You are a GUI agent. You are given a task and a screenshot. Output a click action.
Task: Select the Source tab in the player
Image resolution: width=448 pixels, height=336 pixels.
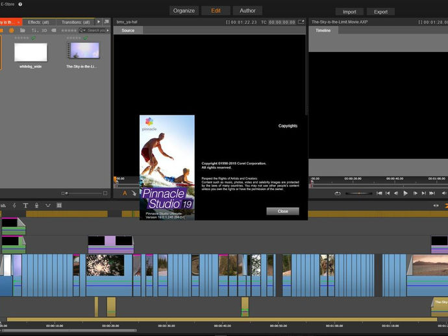point(128,30)
